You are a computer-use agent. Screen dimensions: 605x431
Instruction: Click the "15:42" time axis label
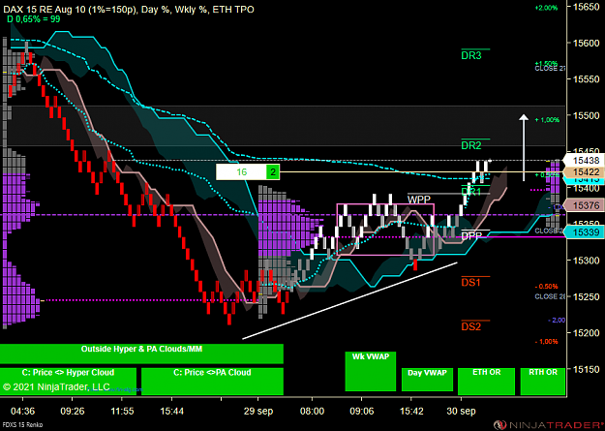(x=411, y=412)
